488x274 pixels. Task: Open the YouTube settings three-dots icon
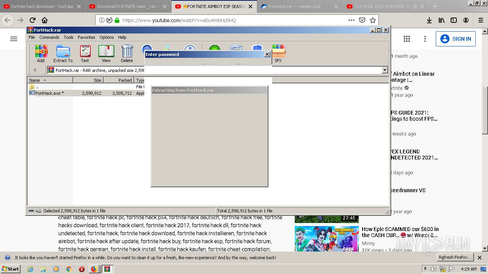tap(425, 39)
